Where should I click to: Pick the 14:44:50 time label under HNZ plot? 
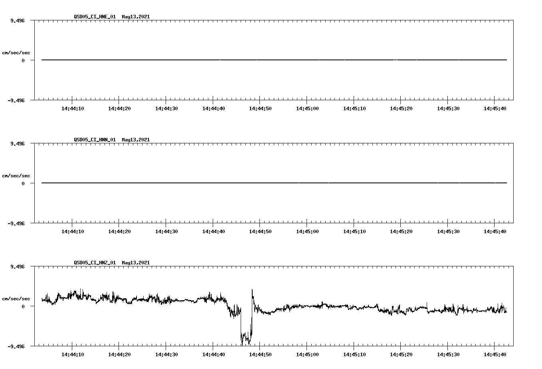(x=260, y=355)
